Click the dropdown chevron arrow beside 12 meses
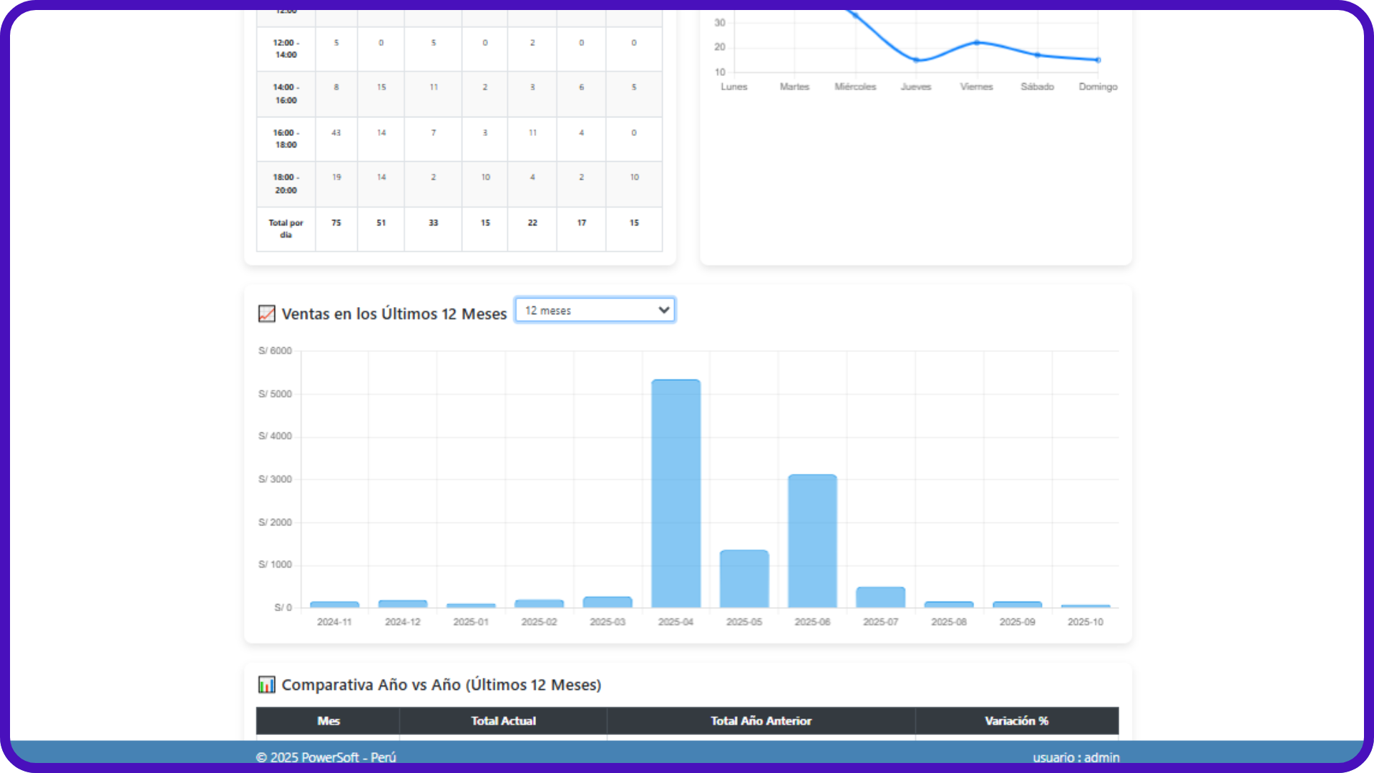The image size is (1374, 773). (663, 310)
